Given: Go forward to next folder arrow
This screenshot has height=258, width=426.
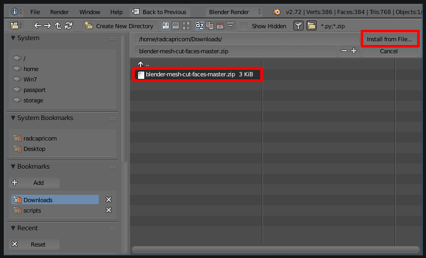Looking at the screenshot, I should pyautogui.click(x=47, y=26).
